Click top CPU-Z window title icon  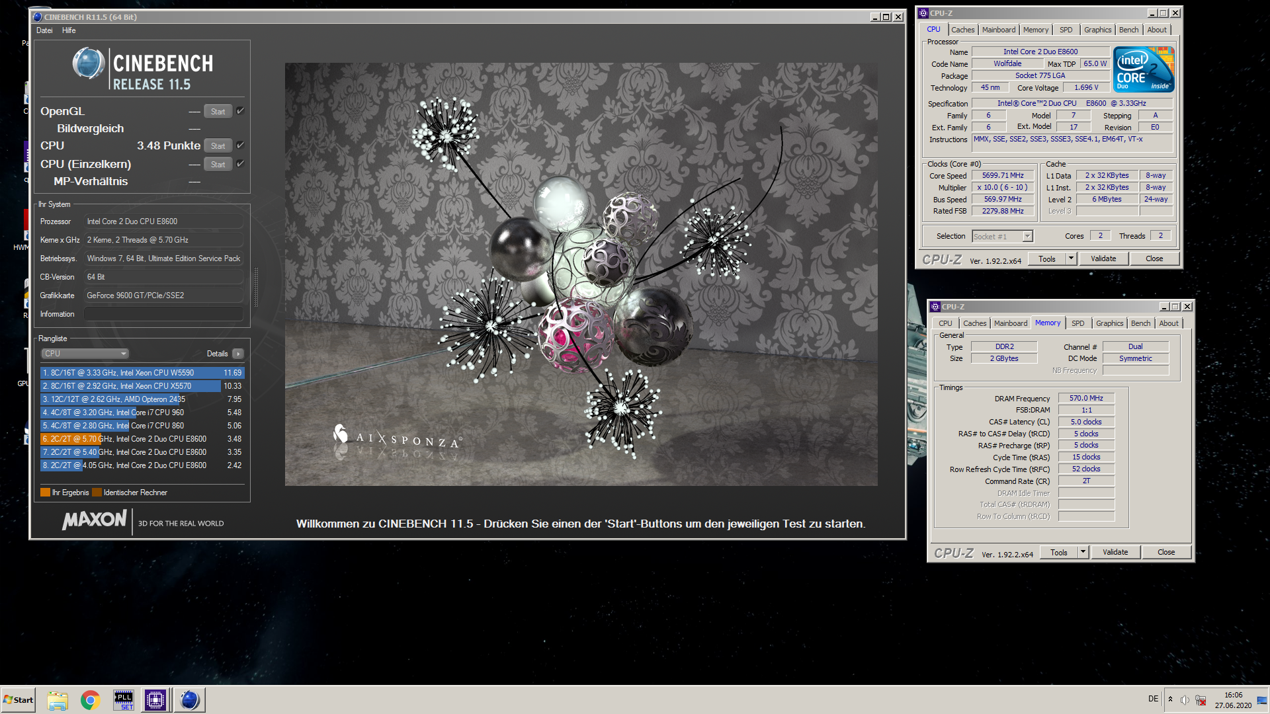pyautogui.click(x=923, y=13)
